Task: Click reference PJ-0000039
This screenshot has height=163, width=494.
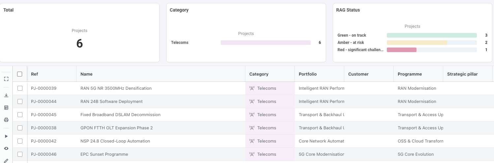Action: click(44, 88)
